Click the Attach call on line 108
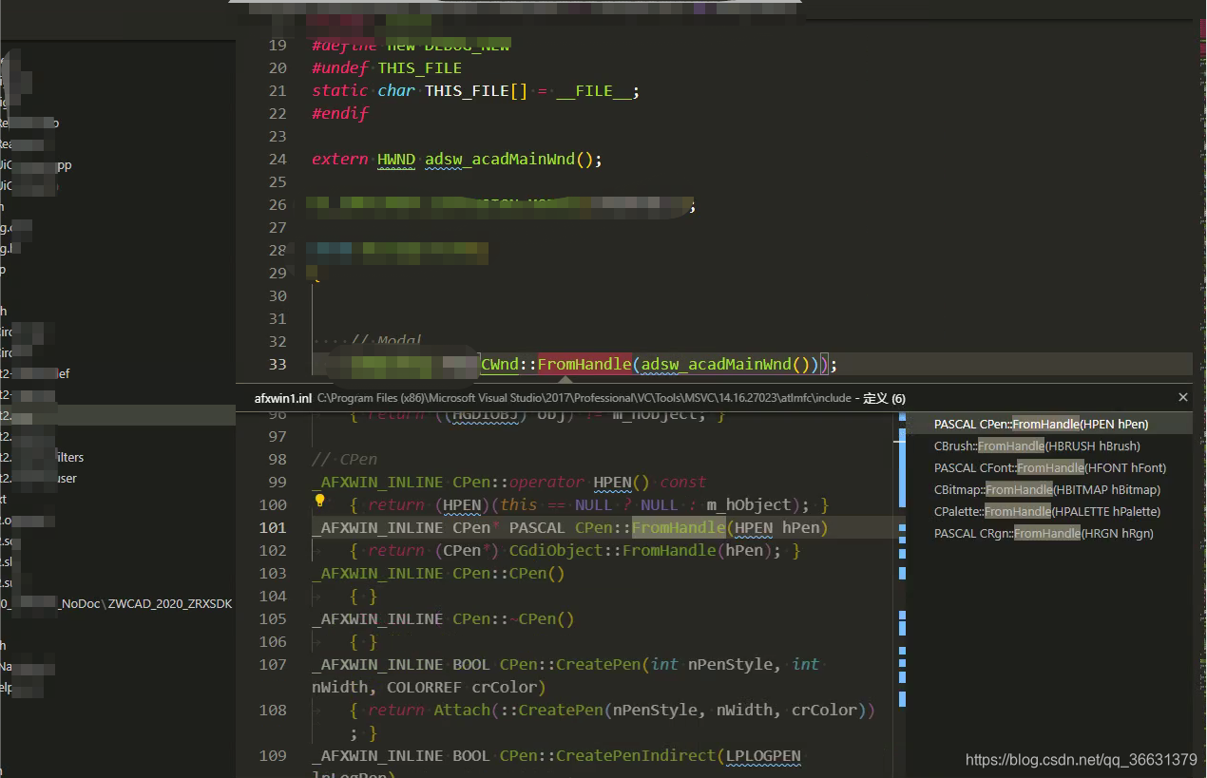The width and height of the screenshot is (1207, 778). point(462,711)
